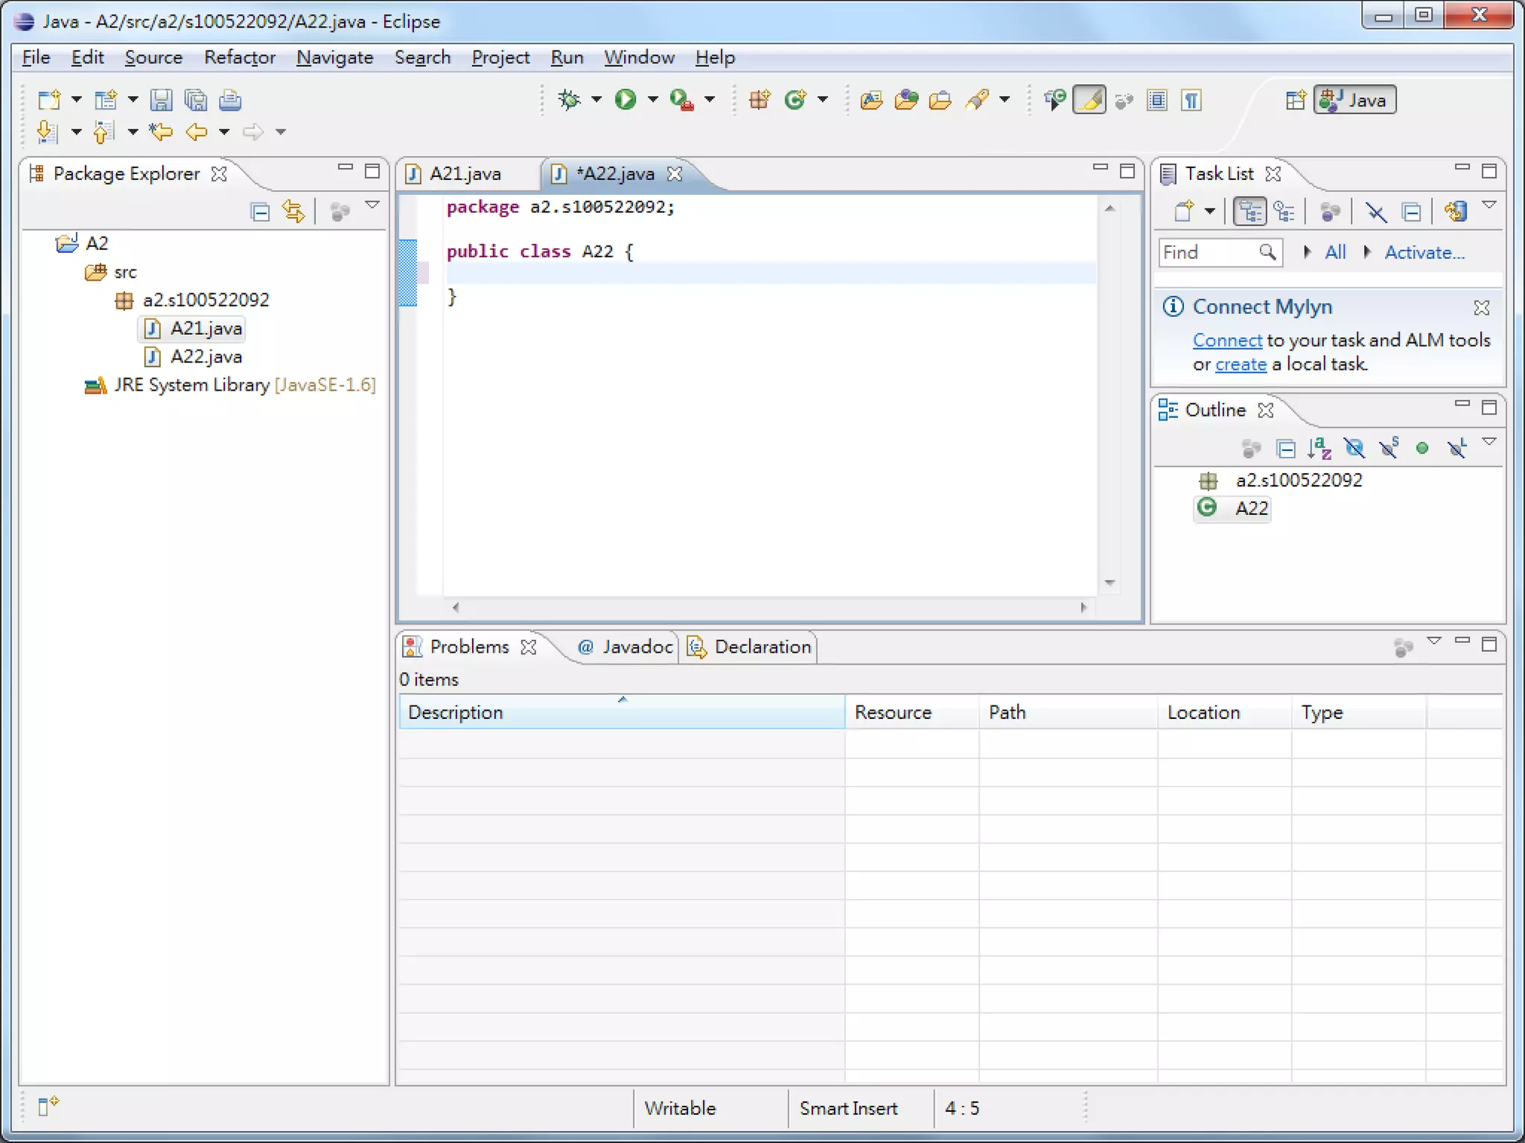Click the create local task link
Screen dimensions: 1525x1143
(x=1241, y=365)
